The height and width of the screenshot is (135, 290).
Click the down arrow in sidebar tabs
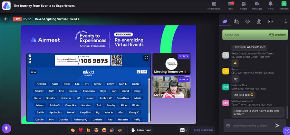coord(286,22)
